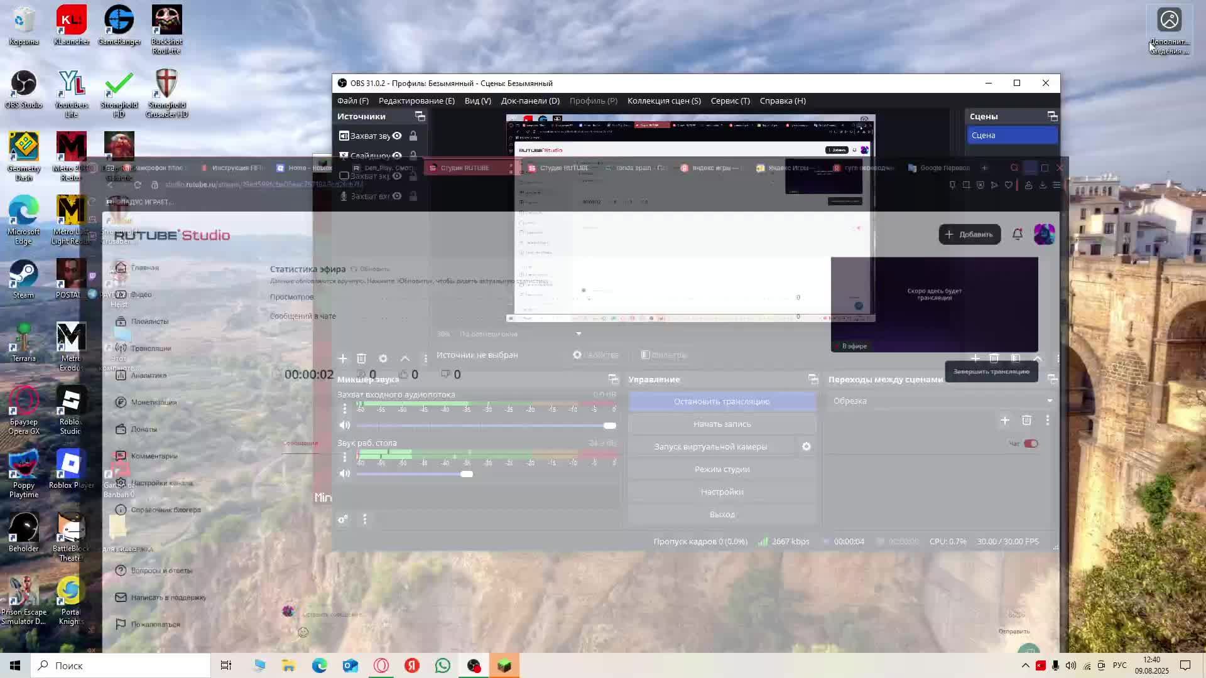Open source properties gear under sources list
This screenshot has height=678, width=1206.
pos(383,358)
